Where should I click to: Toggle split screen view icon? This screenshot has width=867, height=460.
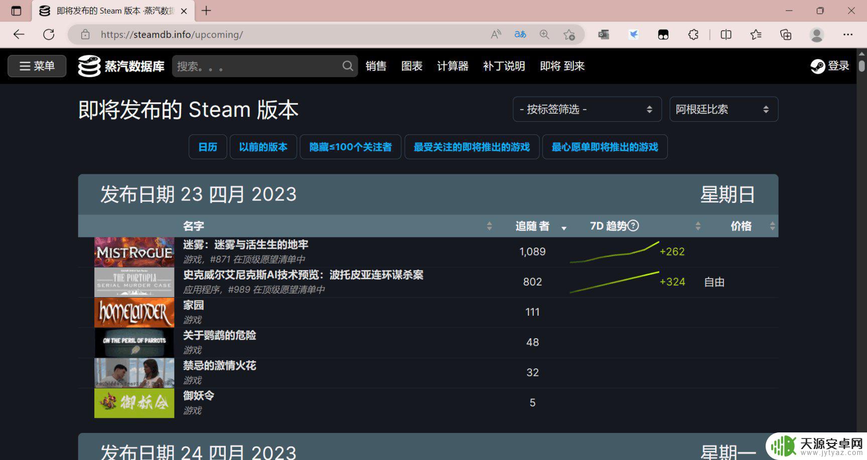click(x=726, y=35)
